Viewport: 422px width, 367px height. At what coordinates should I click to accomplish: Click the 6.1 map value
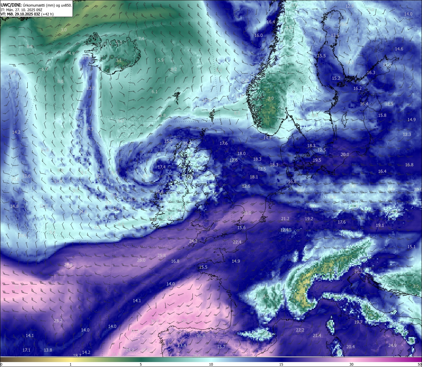(x=154, y=92)
